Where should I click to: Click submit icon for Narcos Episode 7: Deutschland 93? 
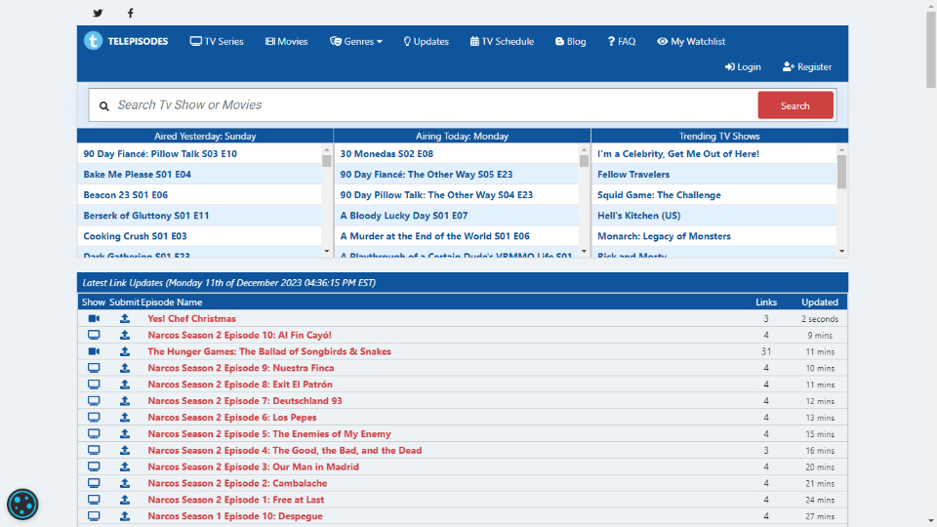pyautogui.click(x=124, y=401)
